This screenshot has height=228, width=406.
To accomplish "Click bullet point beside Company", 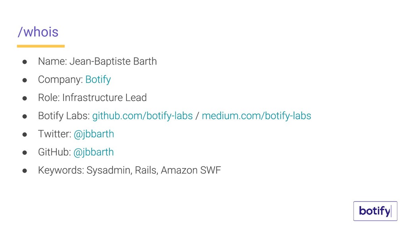I will [x=25, y=80].
